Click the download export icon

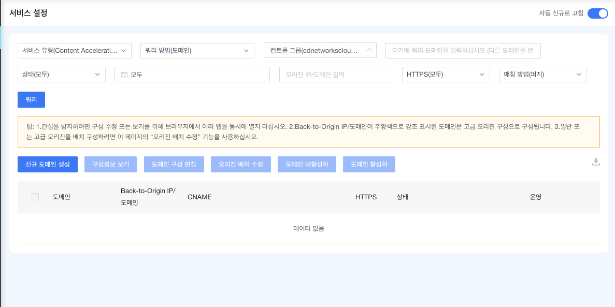[596, 162]
